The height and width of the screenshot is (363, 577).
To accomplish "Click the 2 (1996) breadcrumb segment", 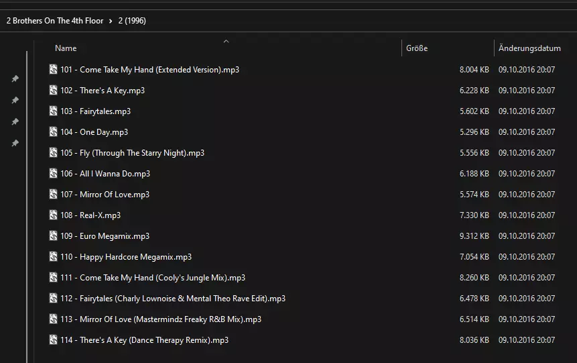I will click(132, 21).
